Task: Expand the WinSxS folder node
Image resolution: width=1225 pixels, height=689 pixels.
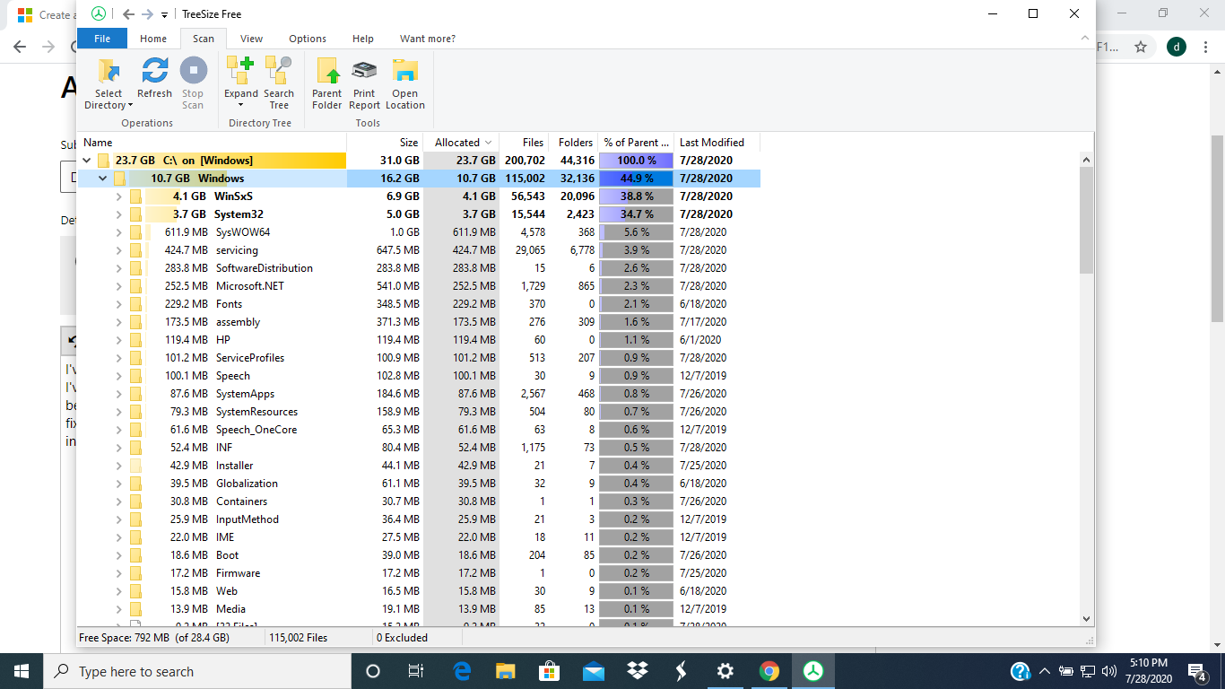Action: [119, 196]
